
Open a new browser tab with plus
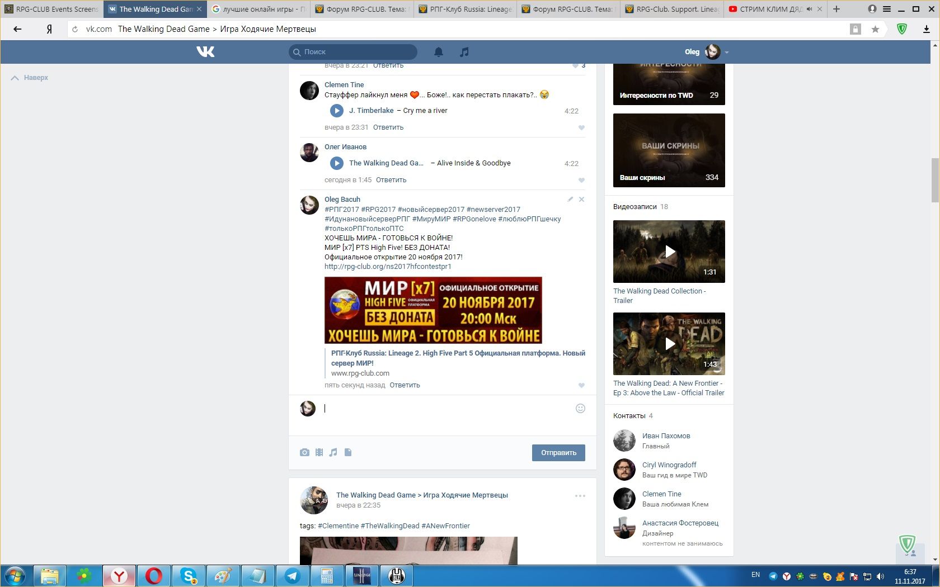pos(836,9)
